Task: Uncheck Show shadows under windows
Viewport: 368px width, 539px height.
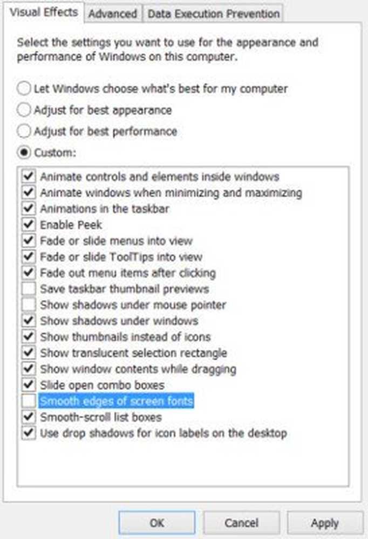Action: 28,321
